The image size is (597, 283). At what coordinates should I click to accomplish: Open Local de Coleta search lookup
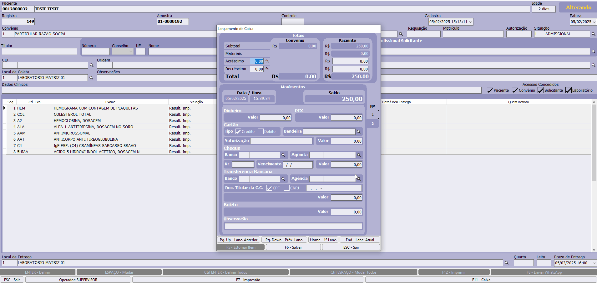point(91,78)
